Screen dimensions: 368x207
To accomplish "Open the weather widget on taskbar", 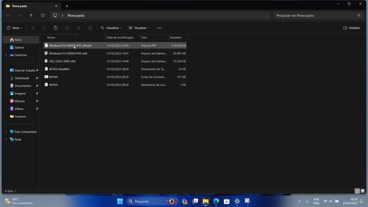I will (19, 201).
